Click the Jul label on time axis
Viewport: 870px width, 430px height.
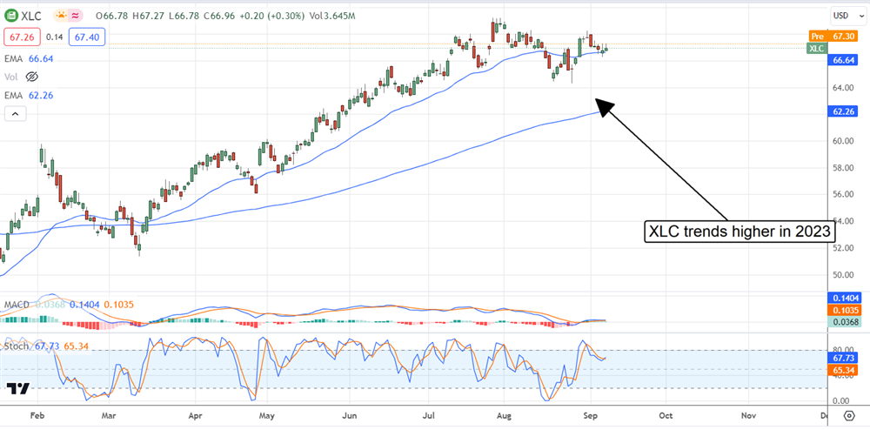point(428,414)
